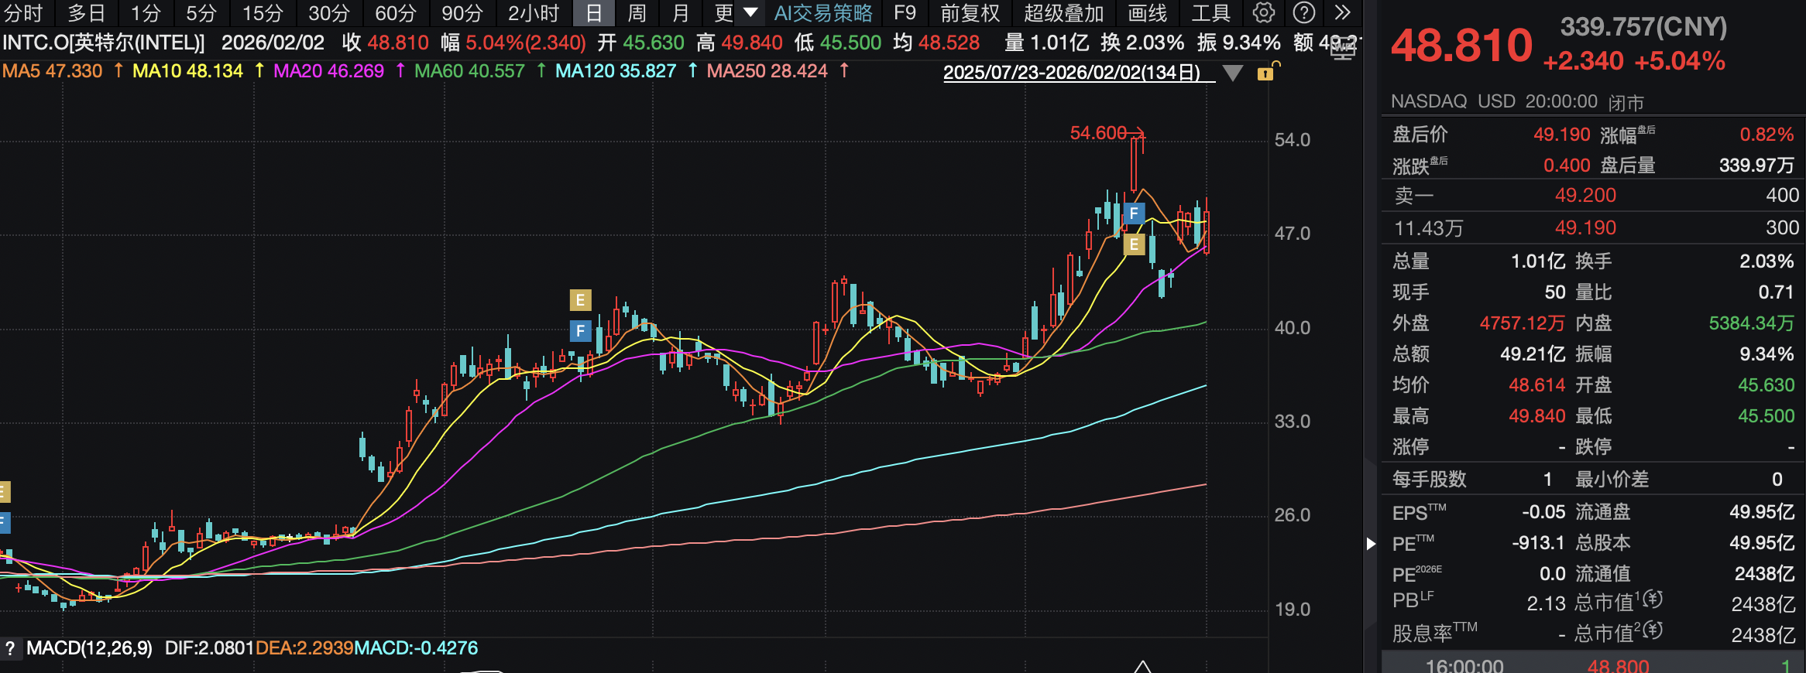The width and height of the screenshot is (1806, 673).
Task: Expand side panel with the white triangle arrow
Action: tap(1371, 544)
